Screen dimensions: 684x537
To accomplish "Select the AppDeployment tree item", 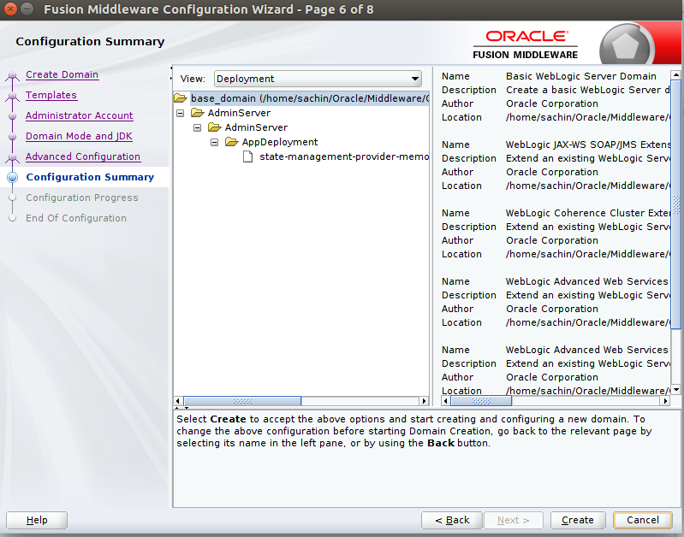I will [x=280, y=142].
